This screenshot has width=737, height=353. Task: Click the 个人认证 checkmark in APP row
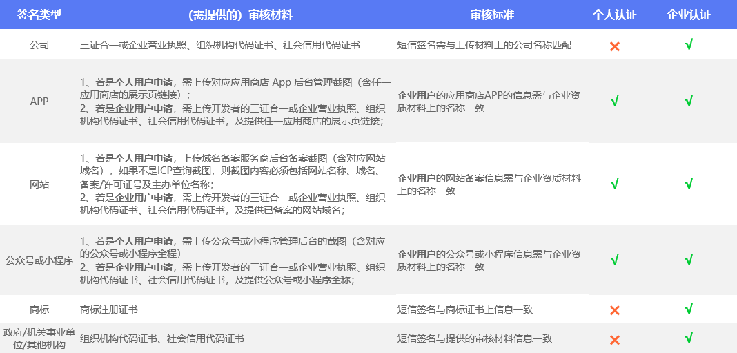(x=614, y=102)
